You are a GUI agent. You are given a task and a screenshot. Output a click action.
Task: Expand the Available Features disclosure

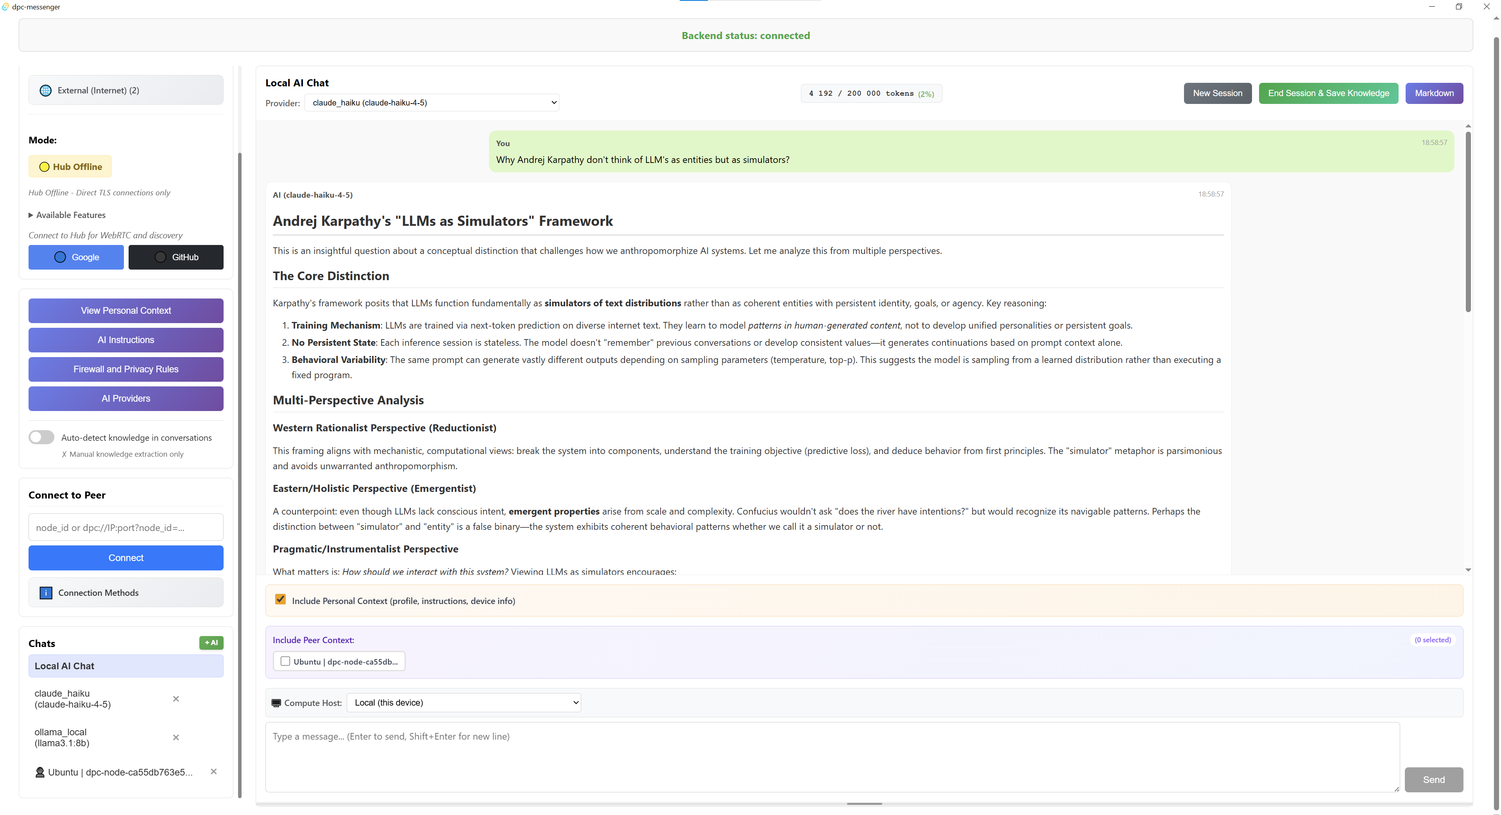[x=67, y=215]
